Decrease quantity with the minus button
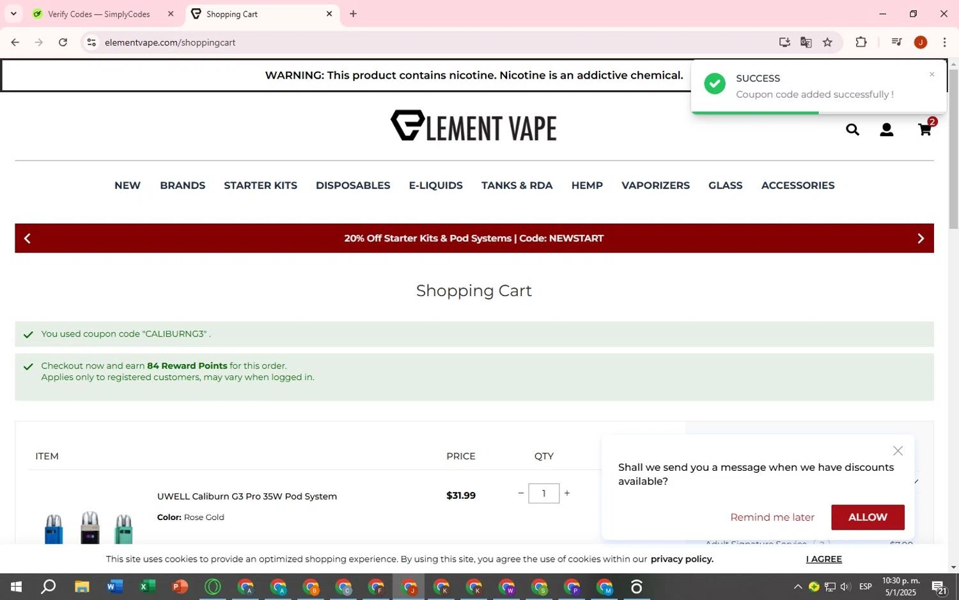 (x=520, y=493)
